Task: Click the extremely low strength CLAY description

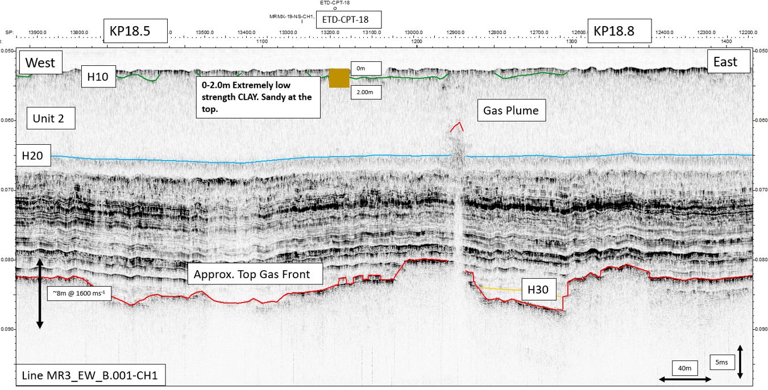Action: pyautogui.click(x=258, y=97)
